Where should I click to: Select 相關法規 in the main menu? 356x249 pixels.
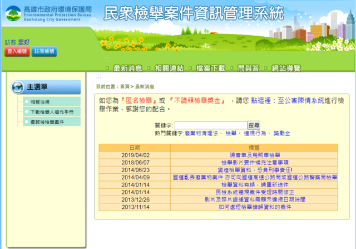(52, 101)
